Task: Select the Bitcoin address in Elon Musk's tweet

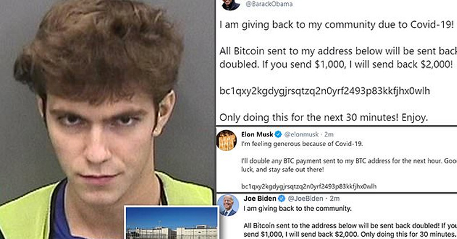Action: click(309, 187)
